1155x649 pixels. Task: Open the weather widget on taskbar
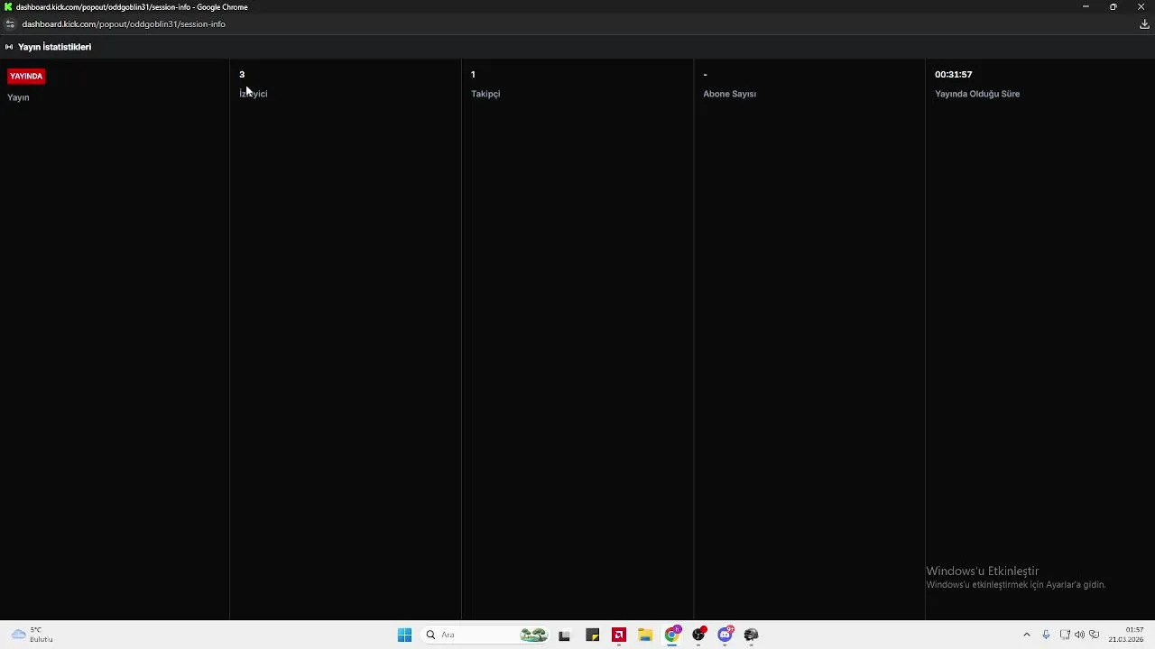[32, 635]
